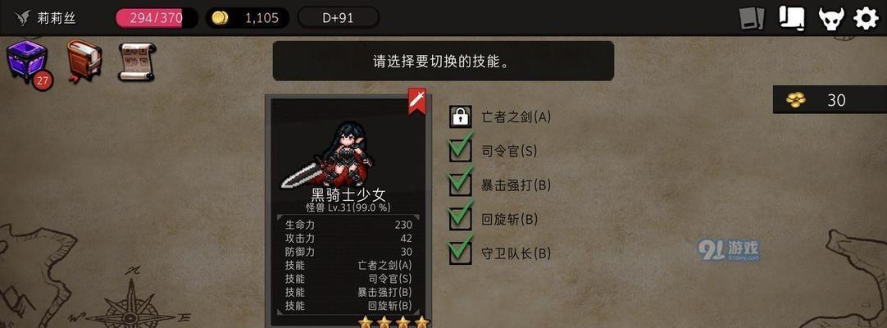Open the quest scroll icon in top bar
This screenshot has height=328, width=887.
791,18
